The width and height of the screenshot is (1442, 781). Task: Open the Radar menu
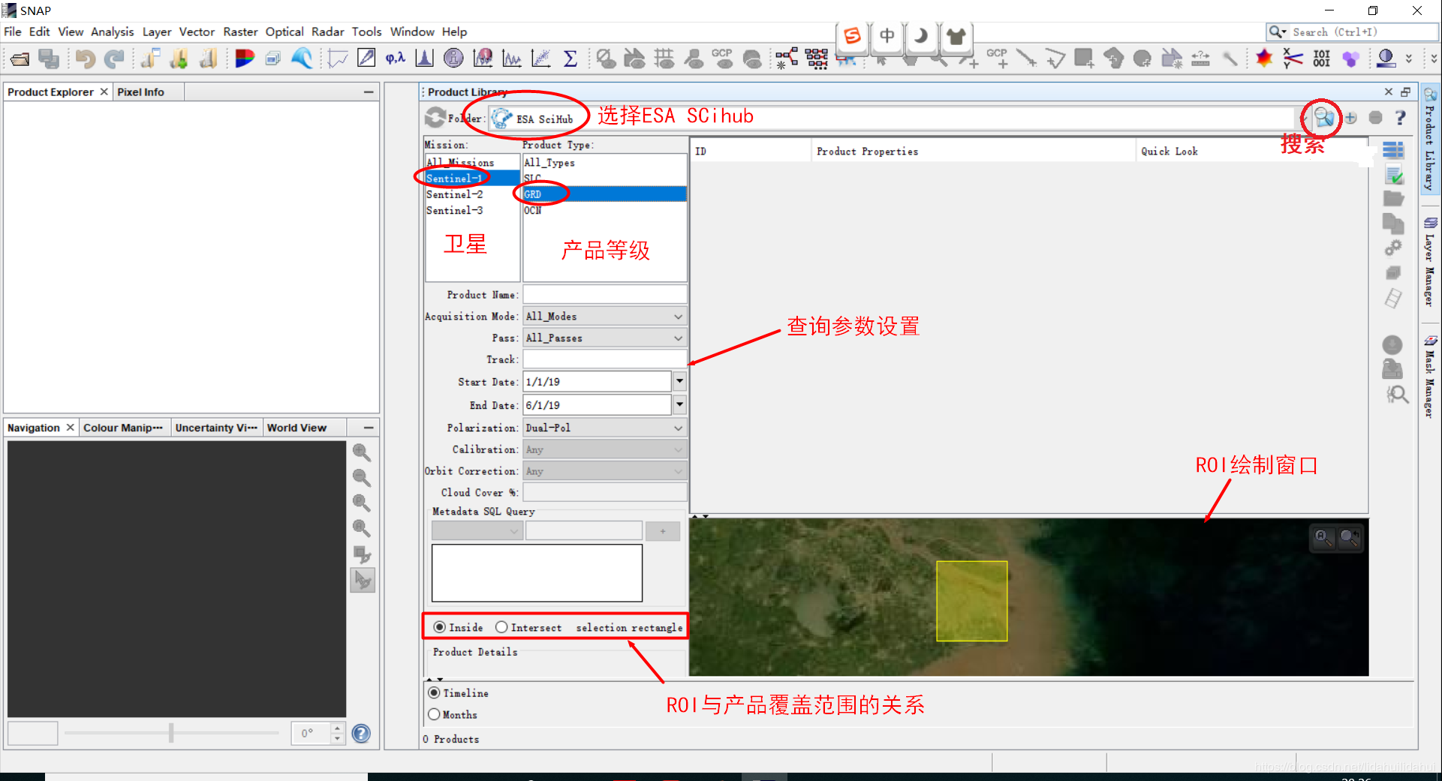pyautogui.click(x=327, y=32)
